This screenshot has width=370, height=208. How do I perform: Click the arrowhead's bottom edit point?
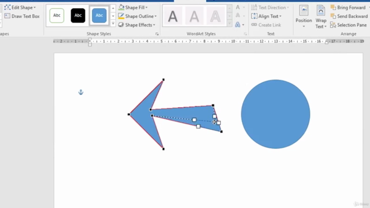pyautogui.click(x=164, y=149)
